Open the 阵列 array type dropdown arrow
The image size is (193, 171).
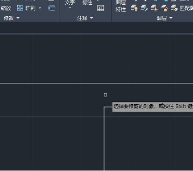point(40,8)
